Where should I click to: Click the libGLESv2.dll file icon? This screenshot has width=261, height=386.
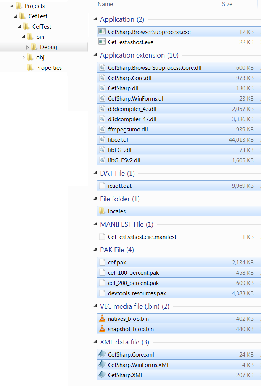coord(102,160)
